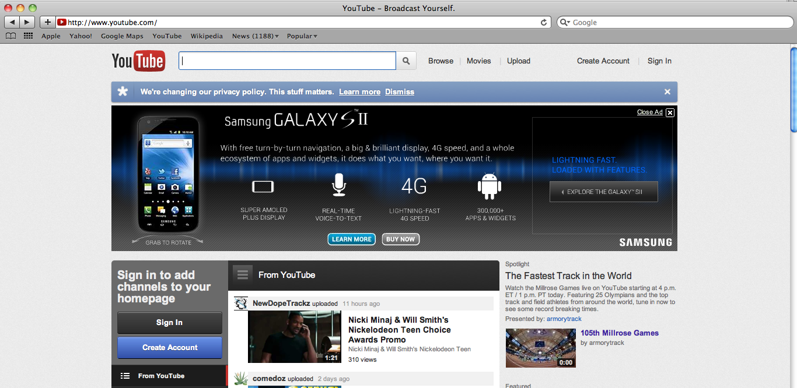
Task: Open the 105th Millrose Games video thumbnail
Action: click(541, 348)
